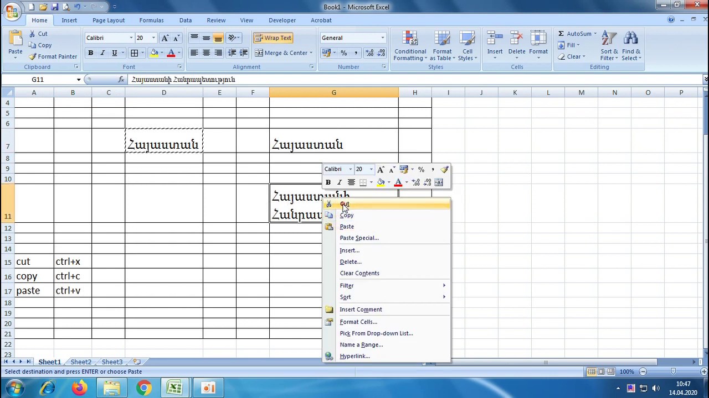The image size is (709, 398).
Task: Expand the Fill dropdown in Editing
Action: point(578,45)
